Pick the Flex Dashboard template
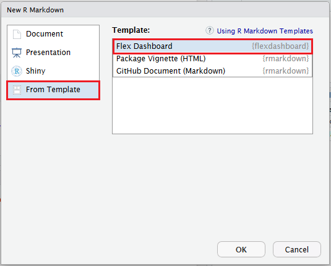This screenshot has width=331, height=266. (212, 46)
